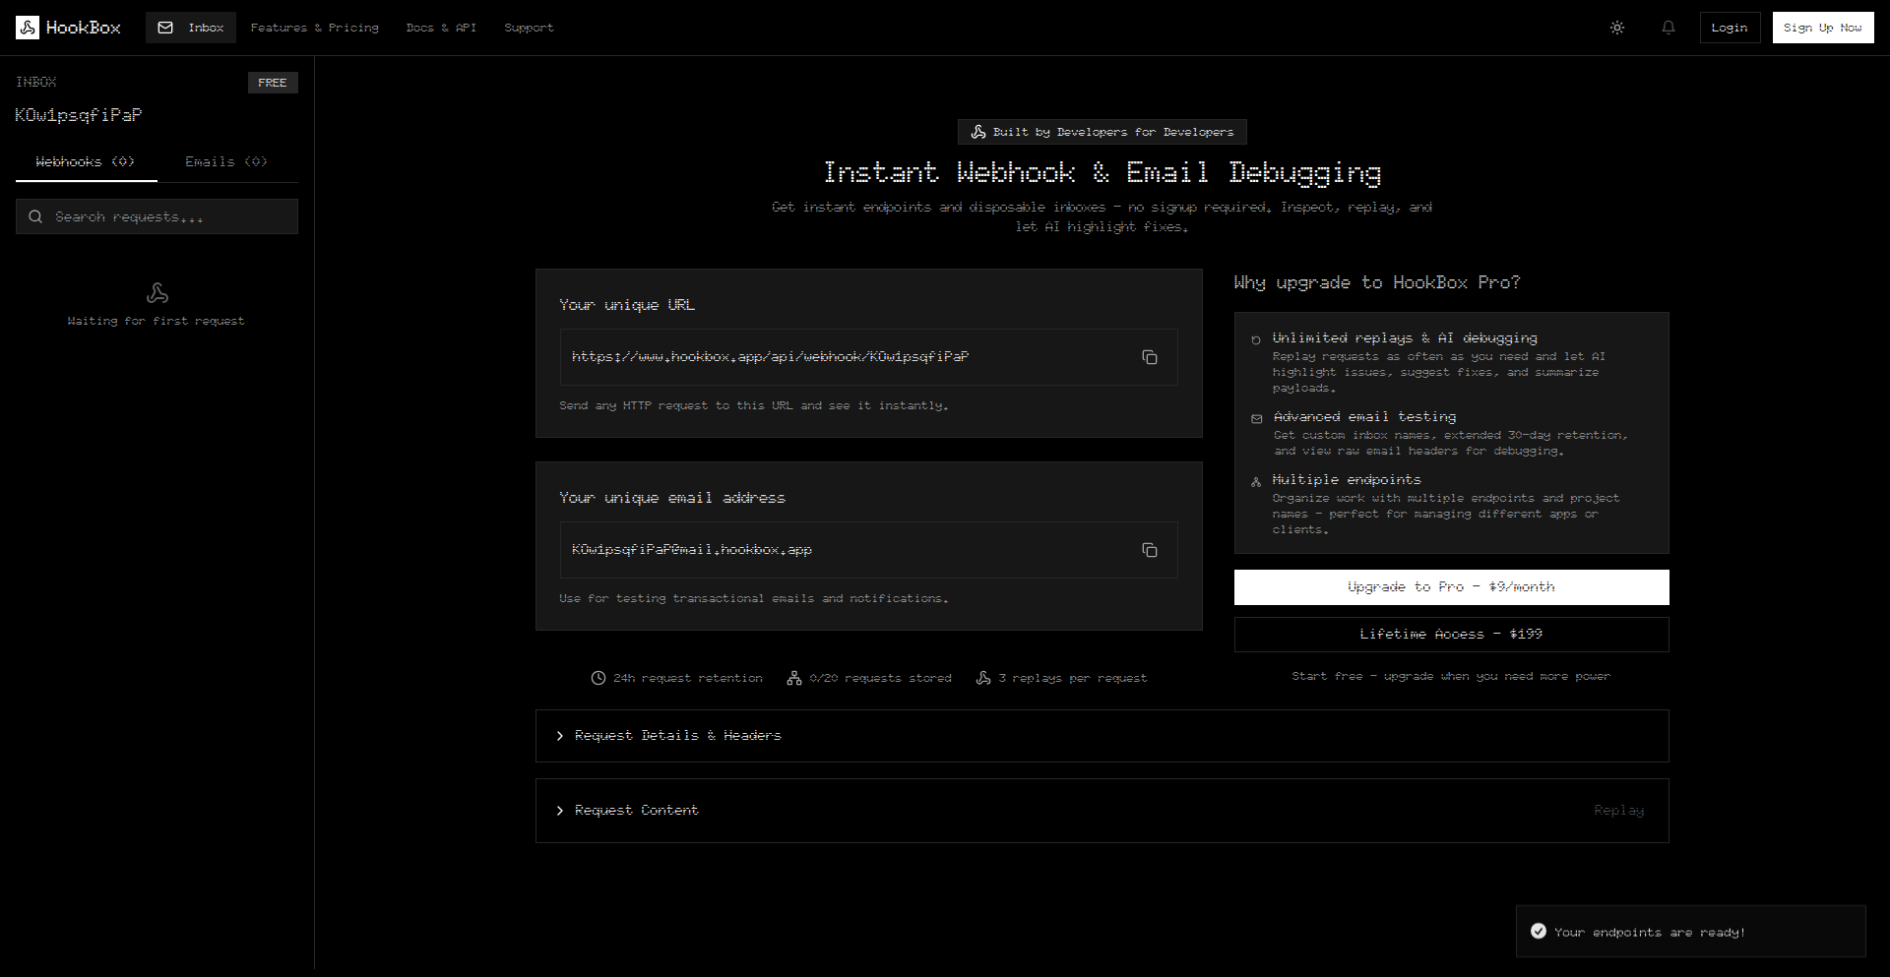Image resolution: width=1890 pixels, height=977 pixels.
Task: Click the inbox name KOwipsqfiPaP
Action: (79, 115)
